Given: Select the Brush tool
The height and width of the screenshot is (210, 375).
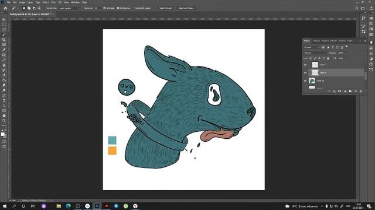Looking at the screenshot, I should pyautogui.click(x=4, y=60).
